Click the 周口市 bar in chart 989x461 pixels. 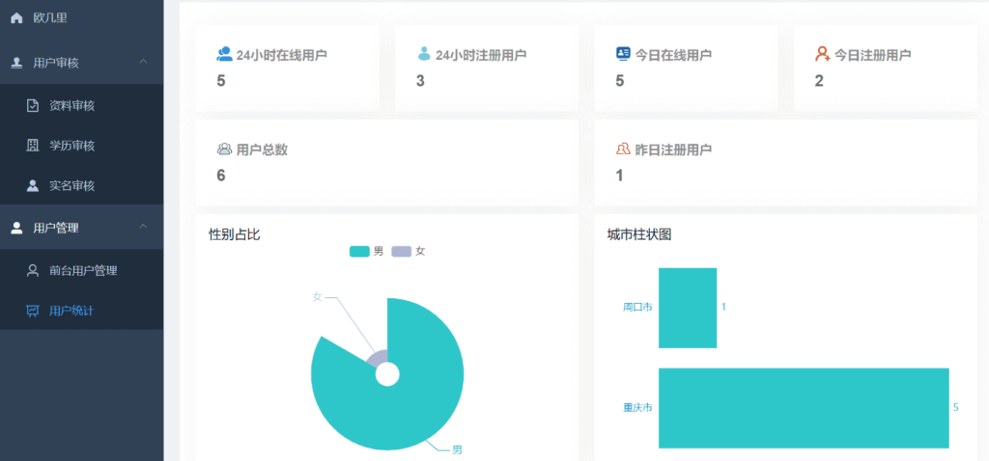pyautogui.click(x=687, y=307)
